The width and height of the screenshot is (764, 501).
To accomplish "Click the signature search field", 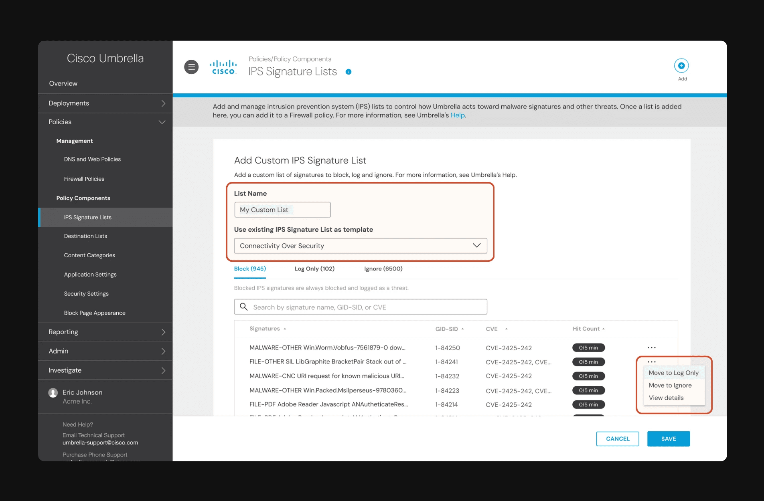I will pyautogui.click(x=361, y=307).
